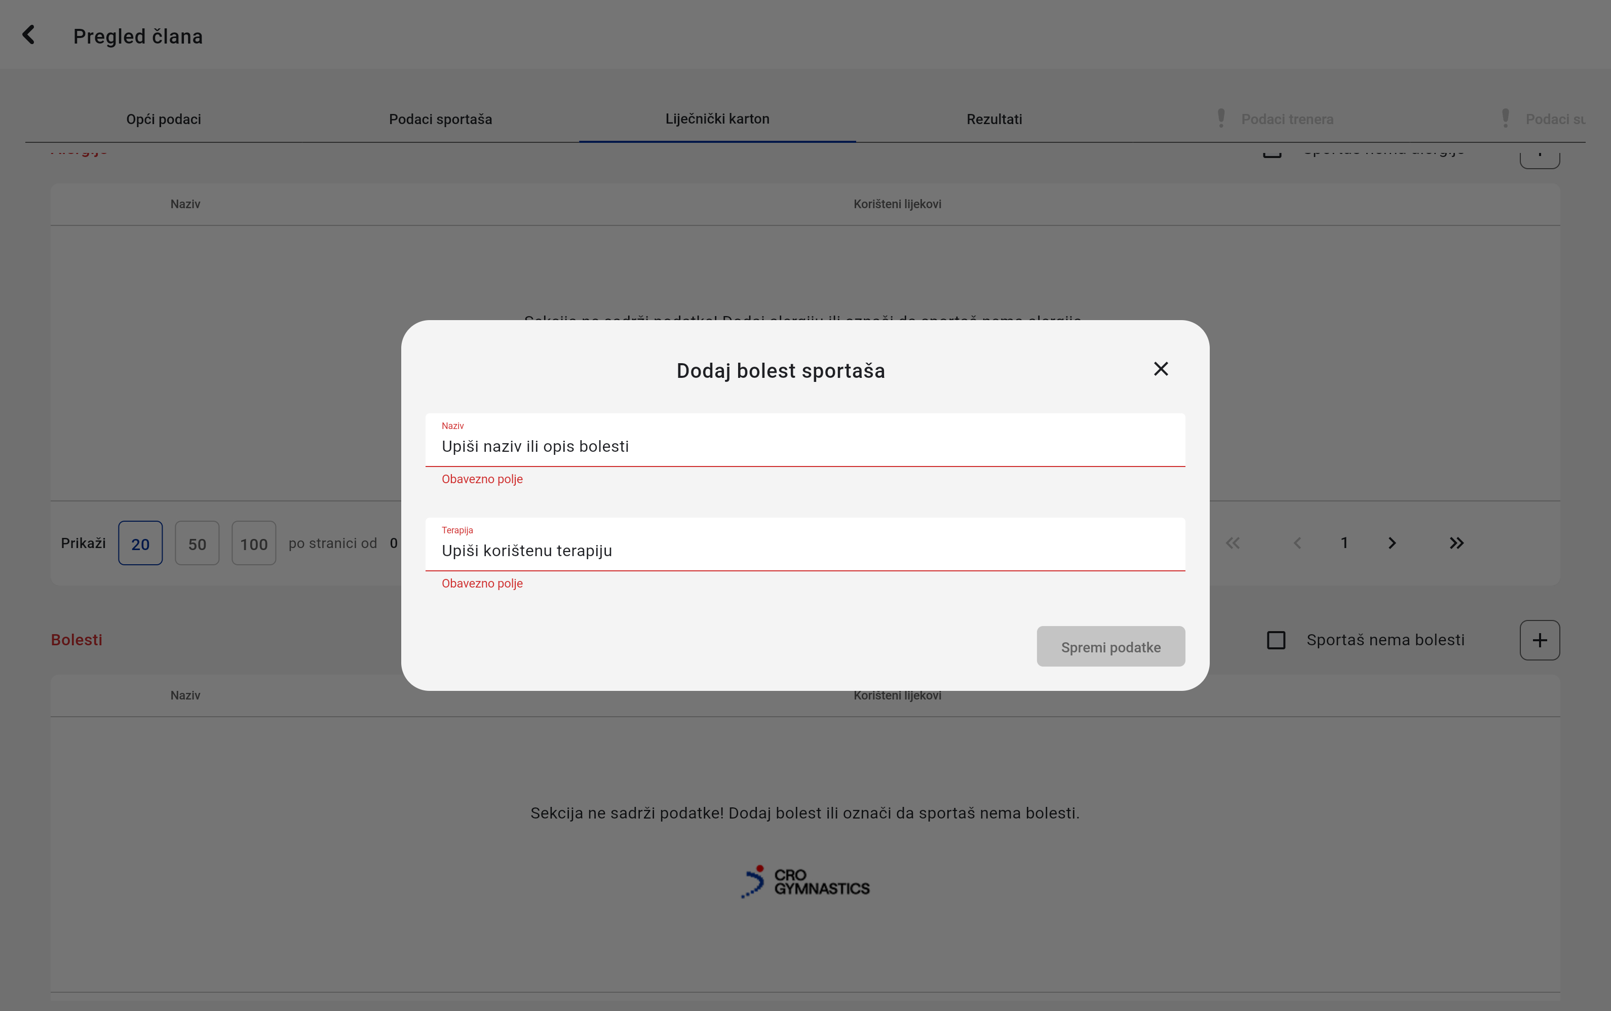Image resolution: width=1611 pixels, height=1011 pixels.
Task: Click exclamation icon beside Podaci trenera
Action: (x=1220, y=119)
